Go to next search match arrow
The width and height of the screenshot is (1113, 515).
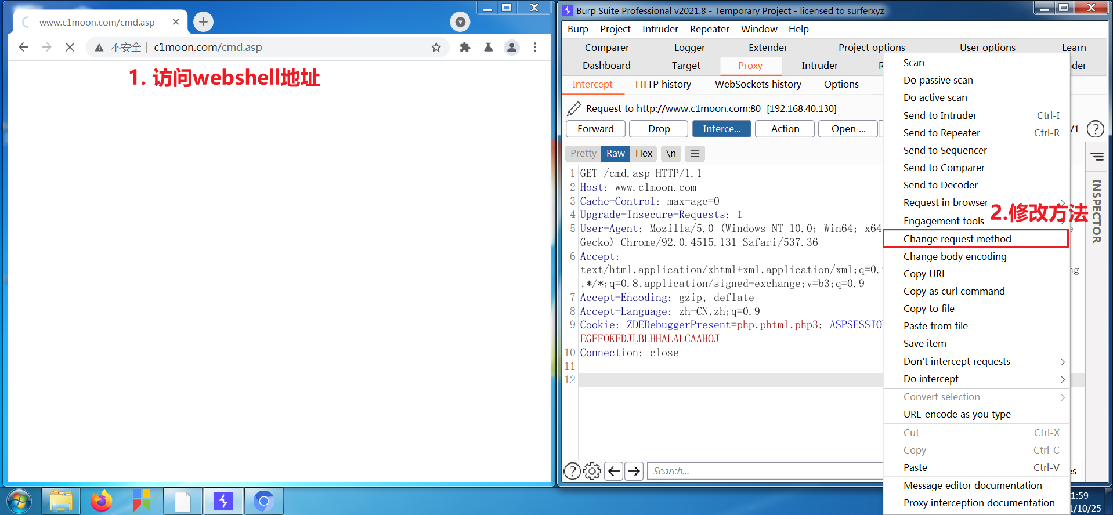(634, 471)
